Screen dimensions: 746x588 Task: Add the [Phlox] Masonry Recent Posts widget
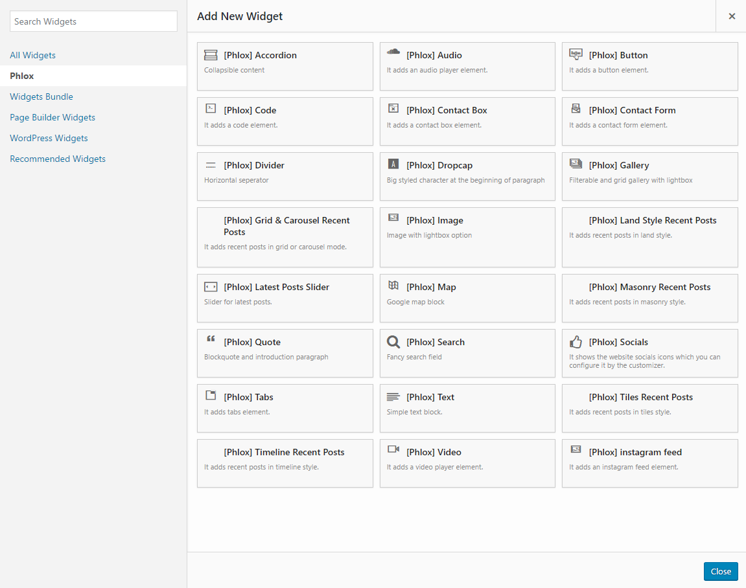(650, 298)
